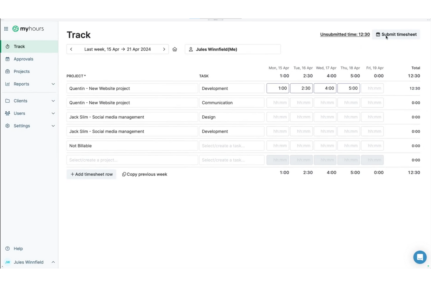Open the chat support bubble

pyautogui.click(x=420, y=257)
